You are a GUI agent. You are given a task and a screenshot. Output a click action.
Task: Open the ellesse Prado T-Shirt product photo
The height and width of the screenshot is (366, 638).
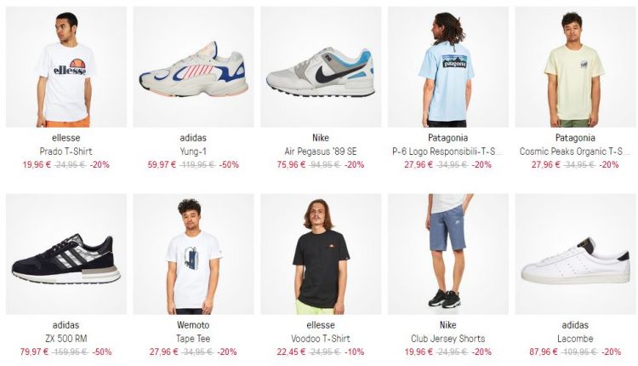point(66,66)
